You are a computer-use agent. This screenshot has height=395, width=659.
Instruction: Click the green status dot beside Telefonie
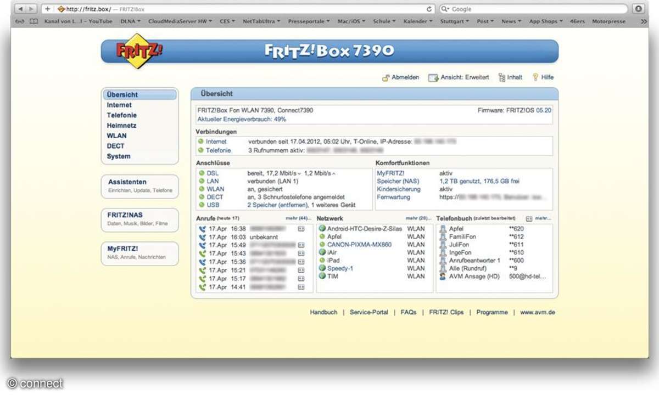pos(201,150)
